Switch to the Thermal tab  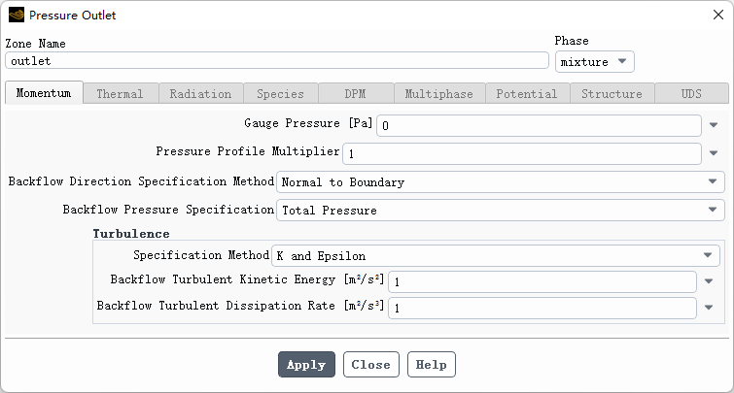click(x=121, y=94)
